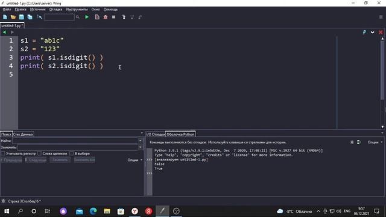Click the Python source browser icon above editor
Image resolution: width=386 pixels, height=217 pixels.
click(364, 32)
